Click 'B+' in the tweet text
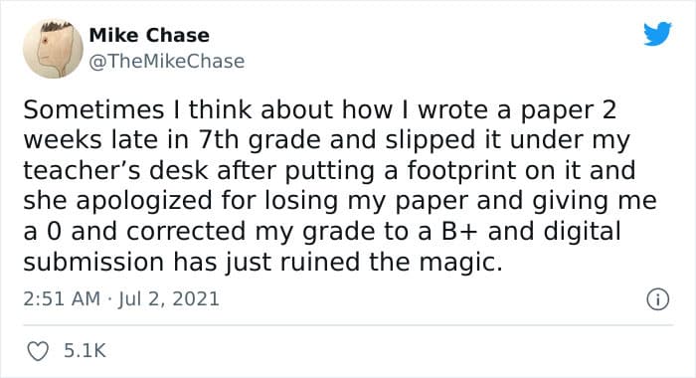 [x=459, y=232]
